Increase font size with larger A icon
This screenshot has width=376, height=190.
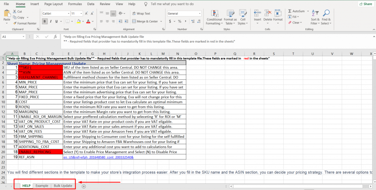[86, 14]
